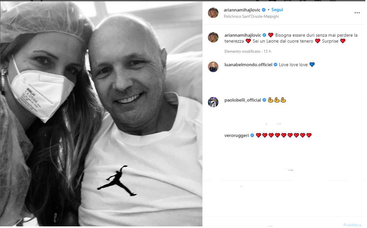The width and height of the screenshot is (367, 228).
Task: Open paolobelli_official profile picture
Action: pyautogui.click(x=213, y=102)
